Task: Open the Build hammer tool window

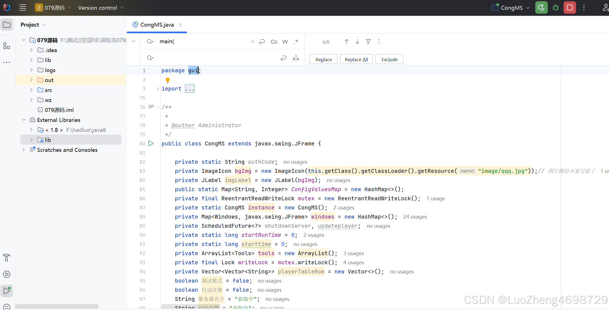Action: [x=7, y=258]
